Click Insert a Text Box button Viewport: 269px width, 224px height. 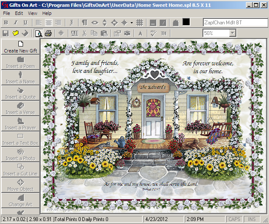point(20,139)
